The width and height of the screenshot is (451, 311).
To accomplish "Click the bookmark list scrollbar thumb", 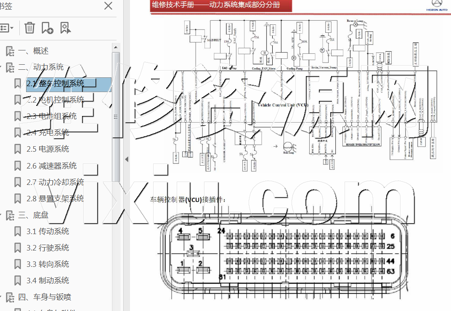I will coord(116,118).
